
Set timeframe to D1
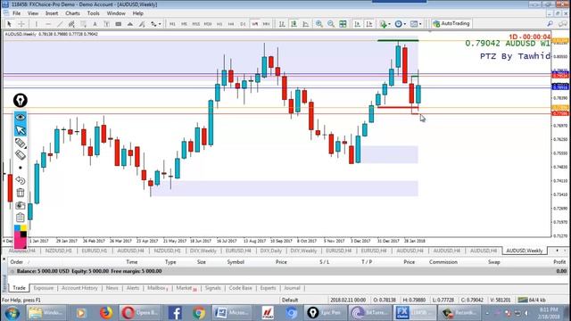[243, 24]
